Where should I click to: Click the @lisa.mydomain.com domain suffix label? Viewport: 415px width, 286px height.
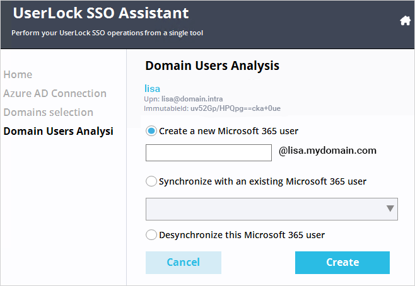[x=327, y=151]
